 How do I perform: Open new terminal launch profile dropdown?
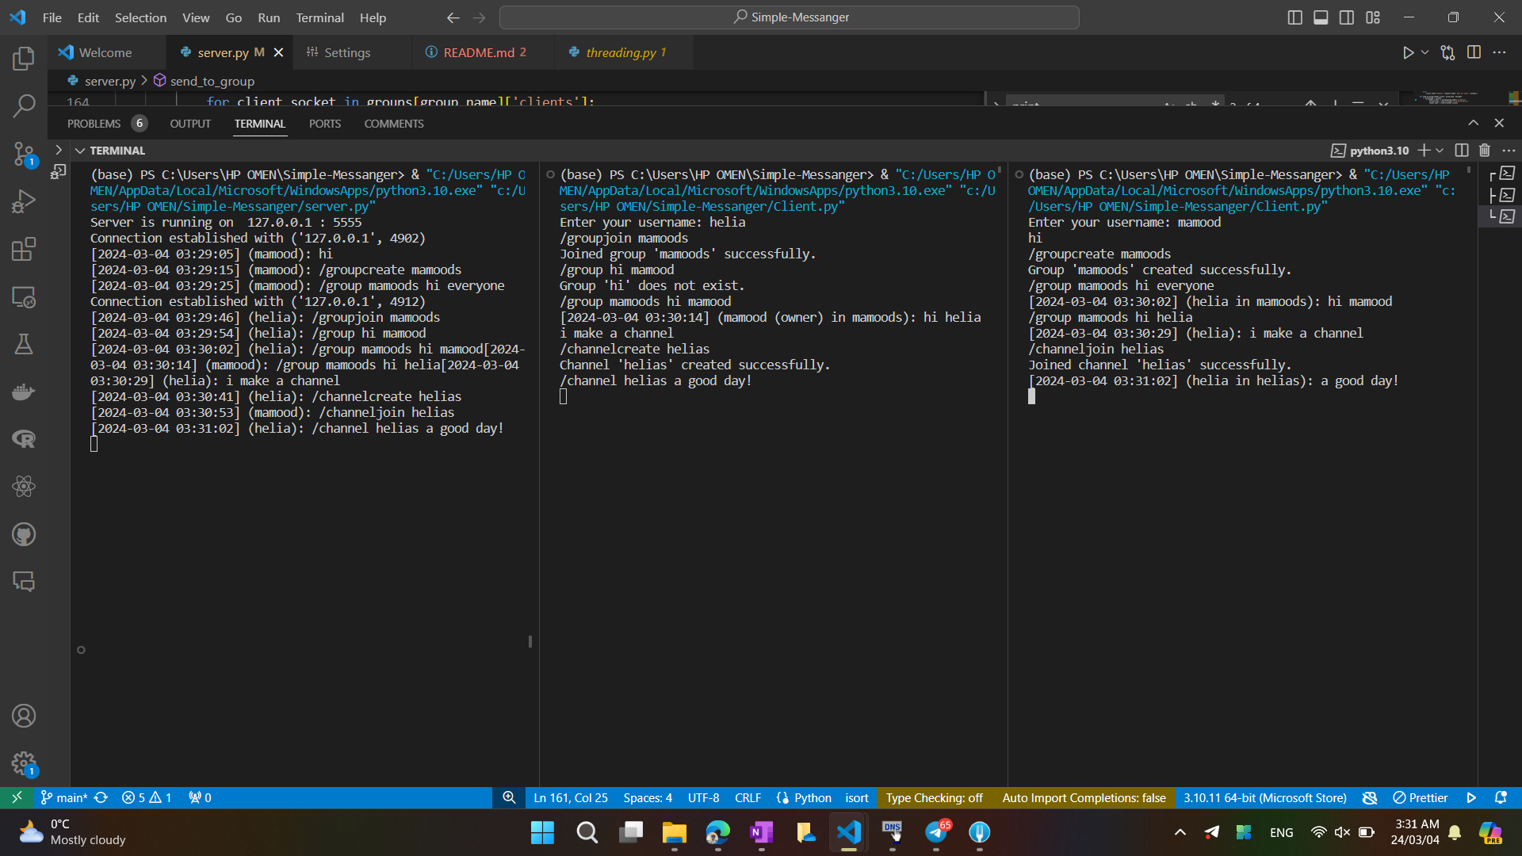pyautogui.click(x=1440, y=151)
